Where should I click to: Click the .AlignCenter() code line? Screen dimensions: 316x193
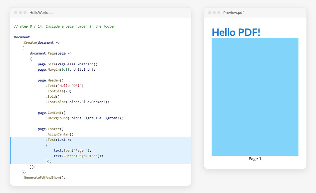[60, 134]
